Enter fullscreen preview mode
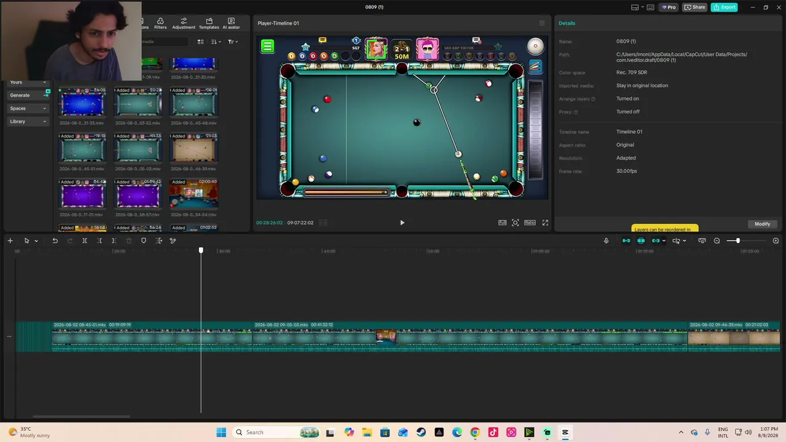Screen dimensions: 786x442 pos(545,223)
